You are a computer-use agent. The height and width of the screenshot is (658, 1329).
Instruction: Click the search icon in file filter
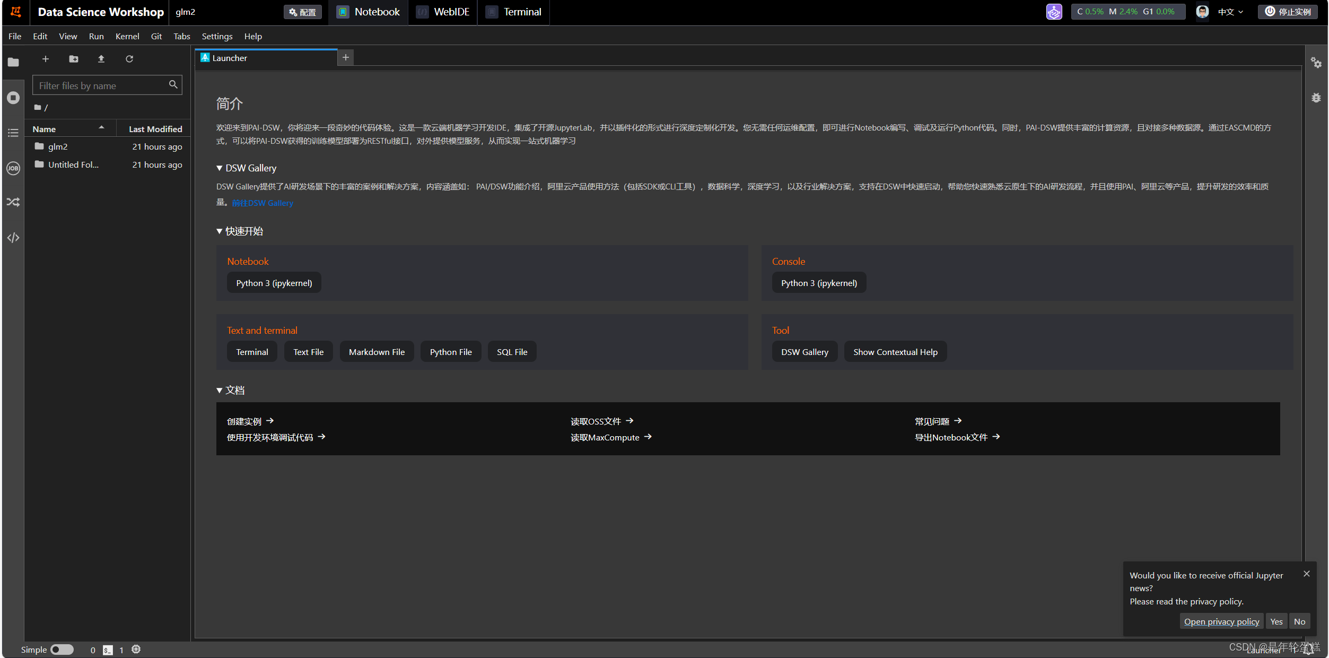point(173,84)
